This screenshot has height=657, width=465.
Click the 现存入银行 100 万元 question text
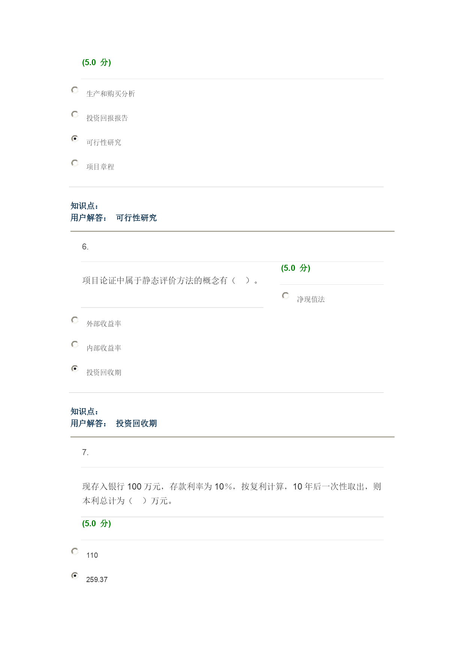232,493
